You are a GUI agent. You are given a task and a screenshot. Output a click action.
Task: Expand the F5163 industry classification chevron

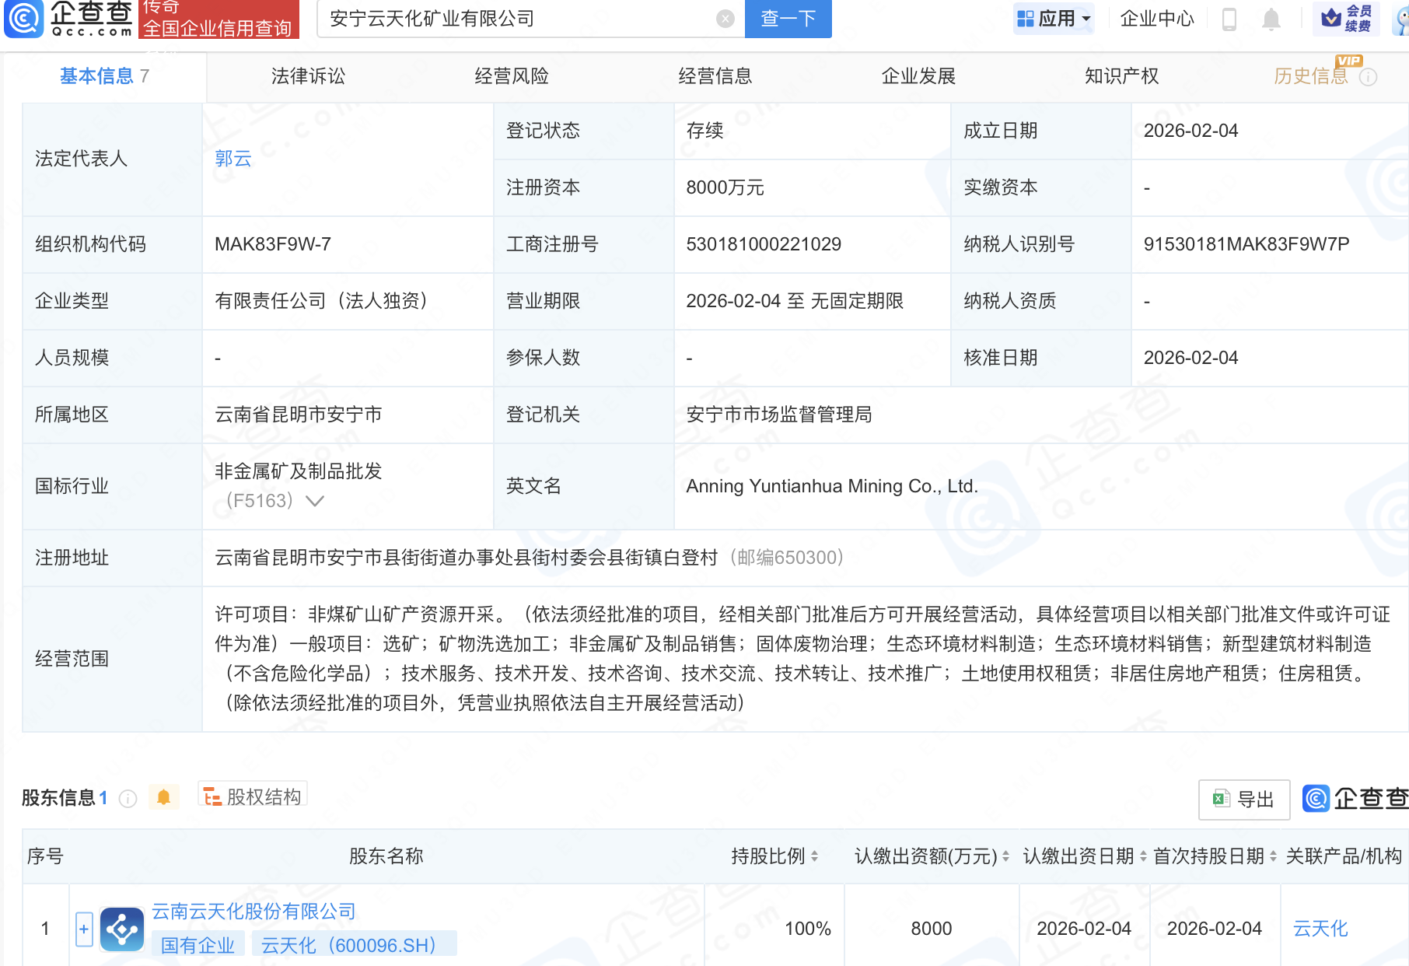coord(314,502)
